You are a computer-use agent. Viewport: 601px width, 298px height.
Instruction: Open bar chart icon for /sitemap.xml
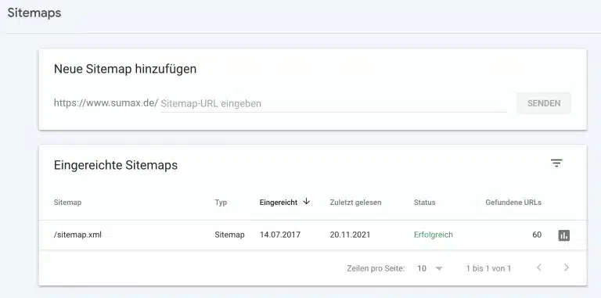(563, 235)
